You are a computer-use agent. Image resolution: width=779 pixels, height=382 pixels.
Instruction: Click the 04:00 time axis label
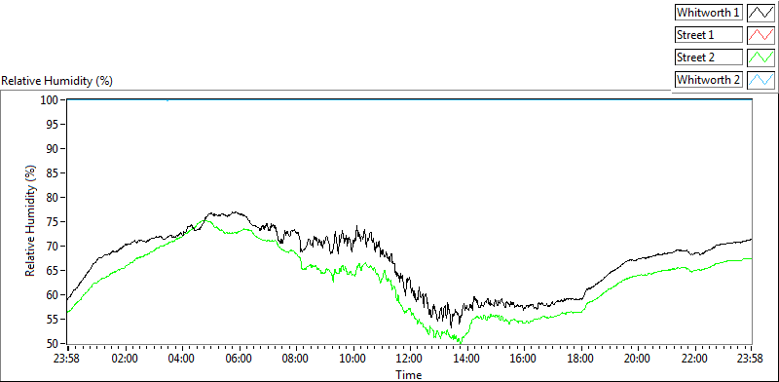[x=182, y=359]
